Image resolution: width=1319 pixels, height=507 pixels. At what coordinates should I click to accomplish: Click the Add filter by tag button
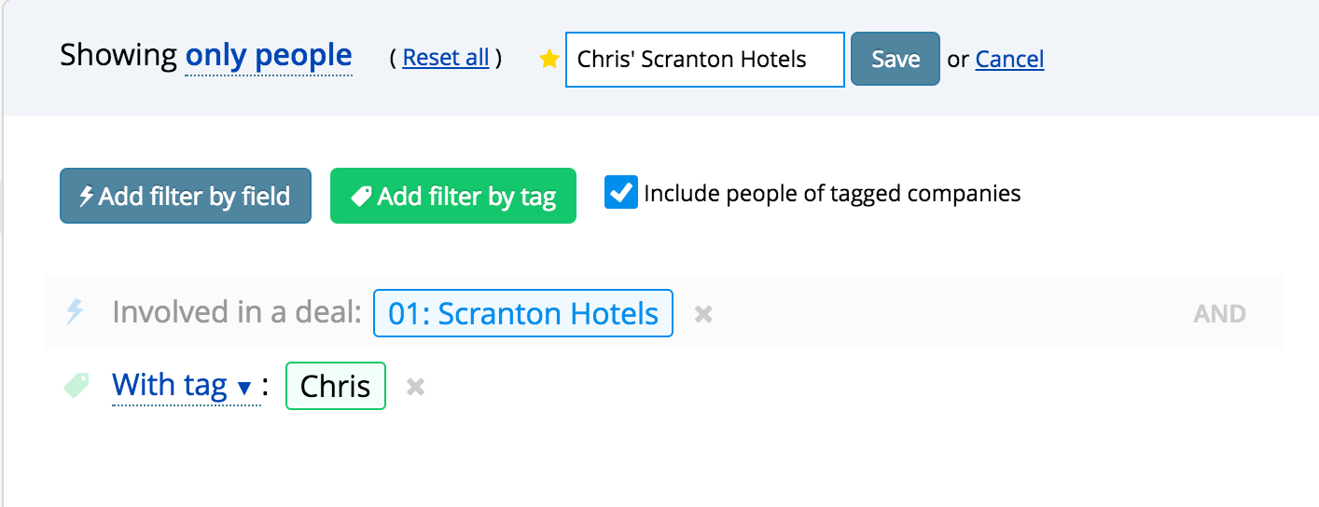pos(453,196)
